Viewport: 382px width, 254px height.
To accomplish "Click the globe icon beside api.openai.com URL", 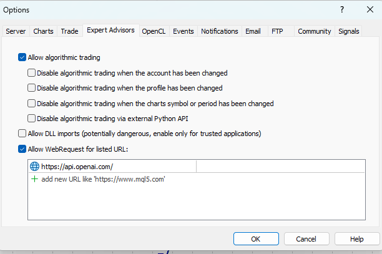I will click(35, 166).
